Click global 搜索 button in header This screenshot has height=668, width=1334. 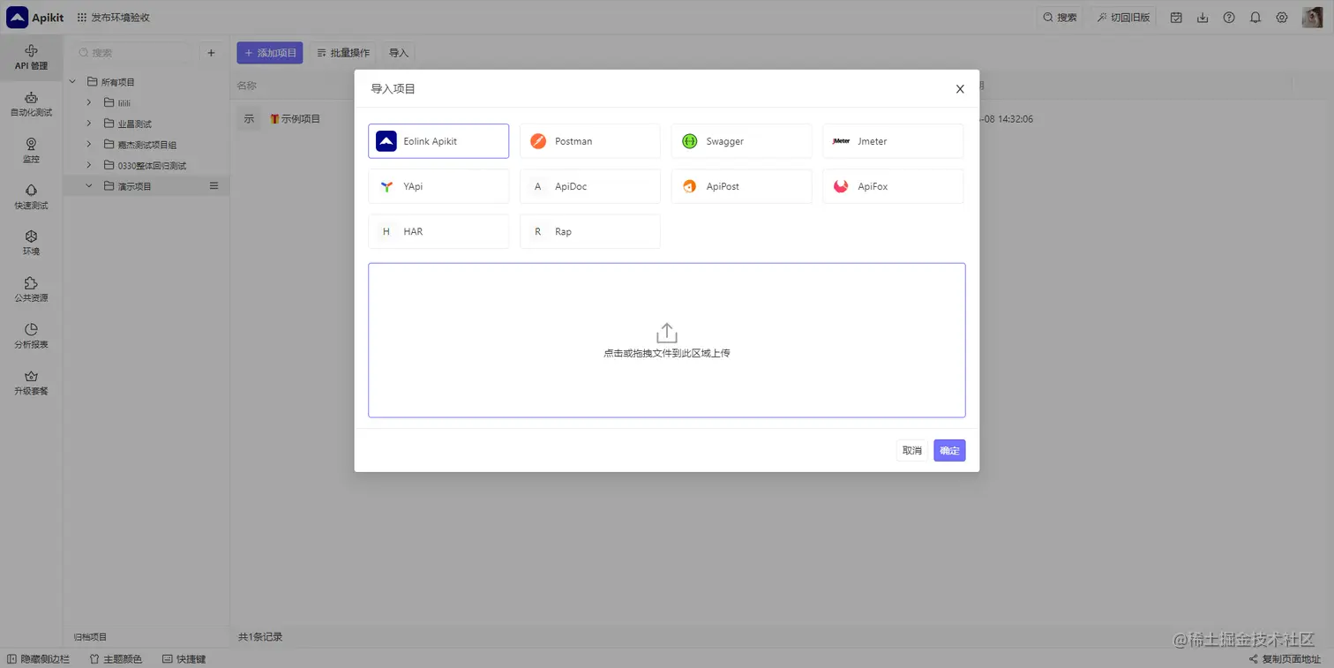click(x=1060, y=17)
